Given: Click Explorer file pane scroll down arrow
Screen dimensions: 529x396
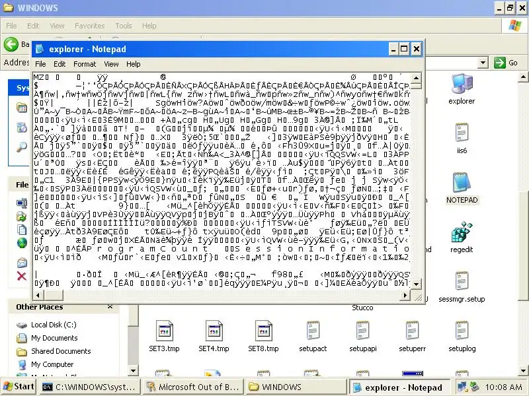Looking at the screenshot, I should tap(523, 371).
